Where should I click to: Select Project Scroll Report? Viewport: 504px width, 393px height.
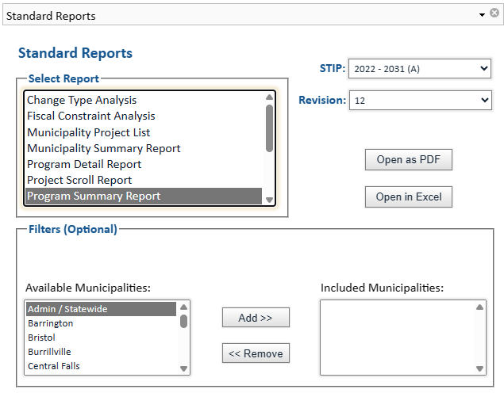pos(144,180)
